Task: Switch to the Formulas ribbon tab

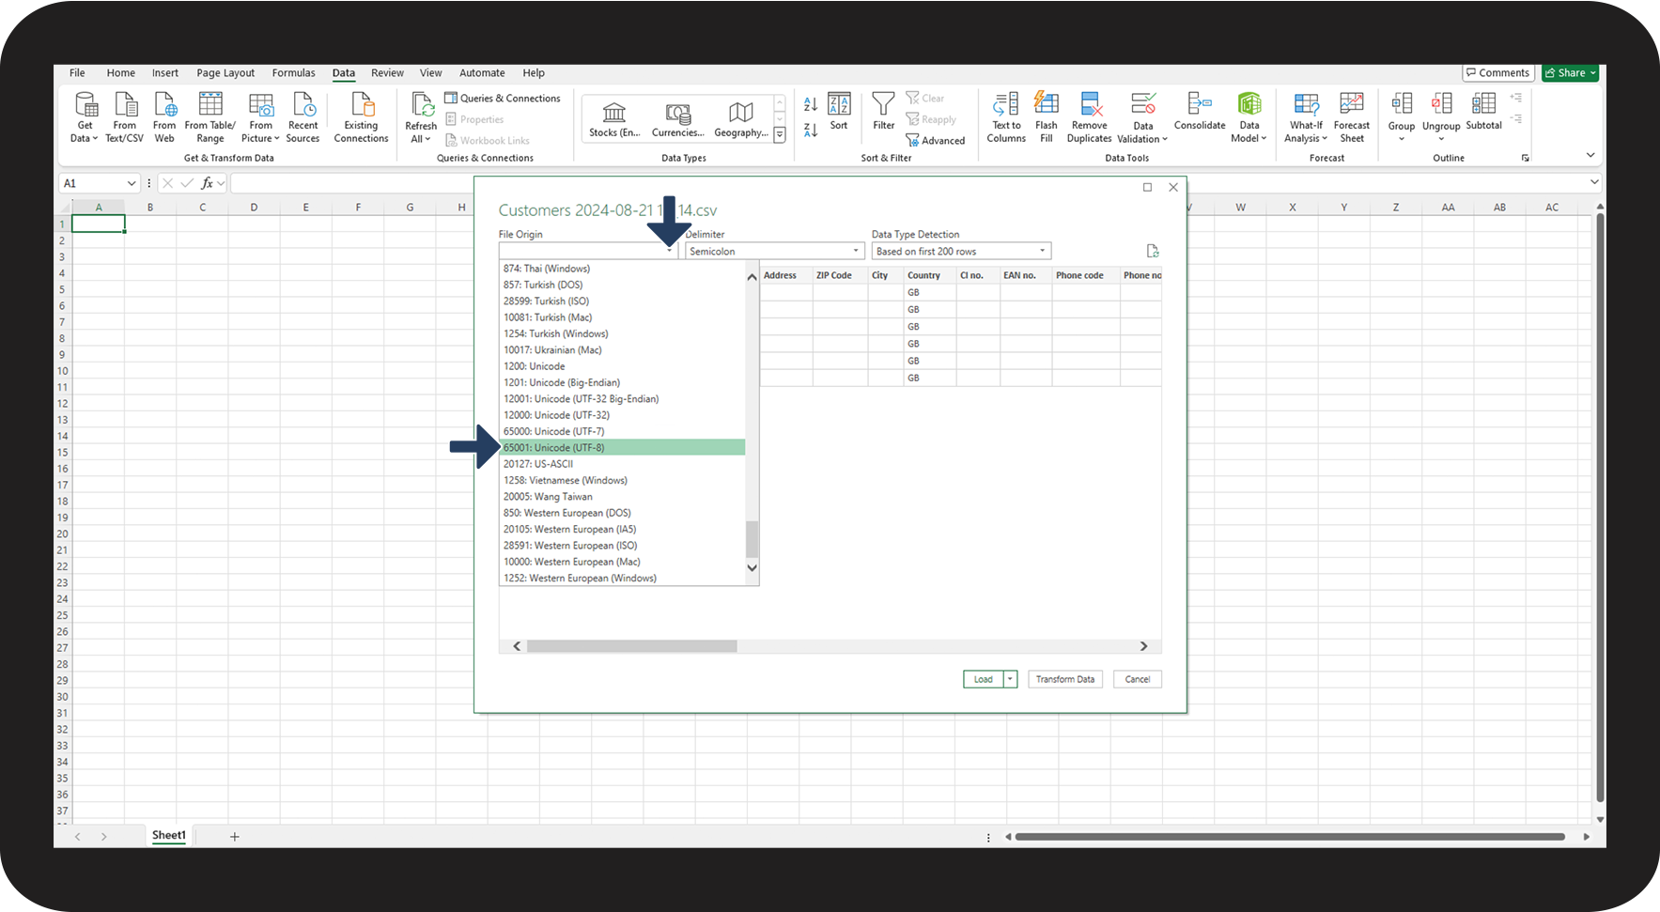Action: pyautogui.click(x=293, y=72)
